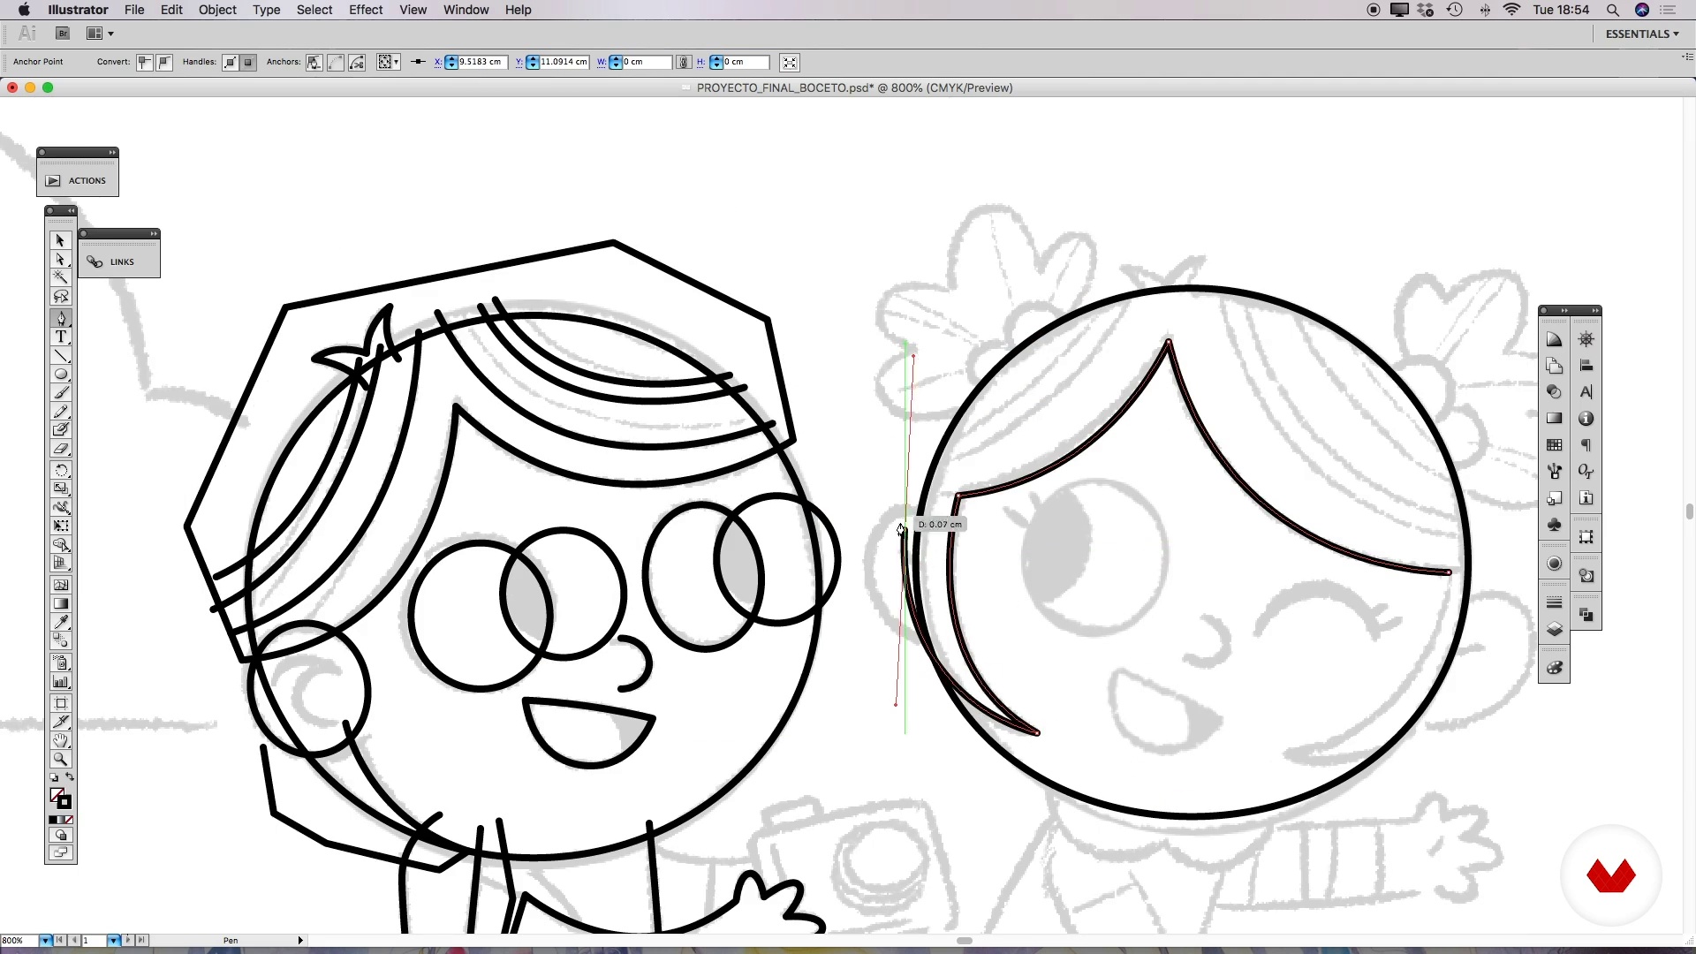Select the Pen tool in the toolbox
The image size is (1696, 954).
pos(60,318)
